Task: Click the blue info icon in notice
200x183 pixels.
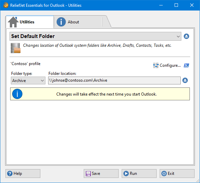Action: coord(17,94)
